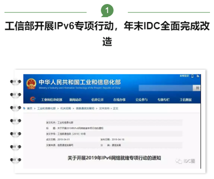Click the 工业和信息化部 breadcrumb link
The height and width of the screenshot is (179, 214).
coord(46,108)
